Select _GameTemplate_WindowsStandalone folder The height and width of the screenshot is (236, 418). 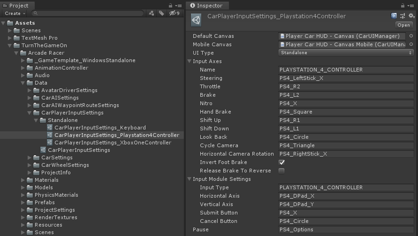click(85, 60)
